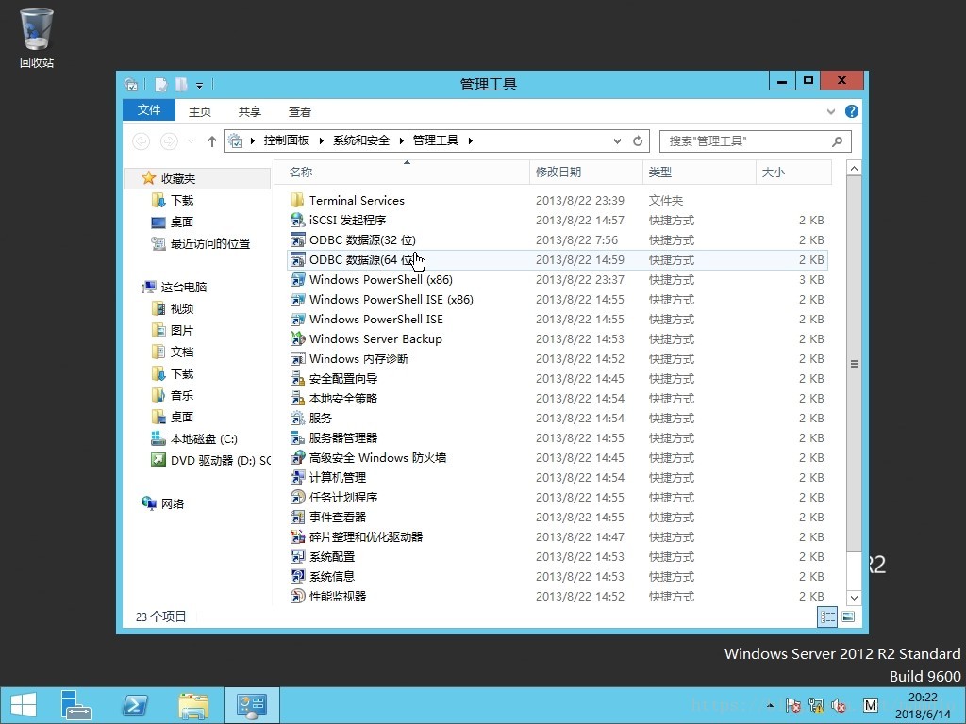Viewport: 966px width, 724px height.
Task: Select the Windows PowerShell (x86) icon
Action: pyautogui.click(x=297, y=279)
